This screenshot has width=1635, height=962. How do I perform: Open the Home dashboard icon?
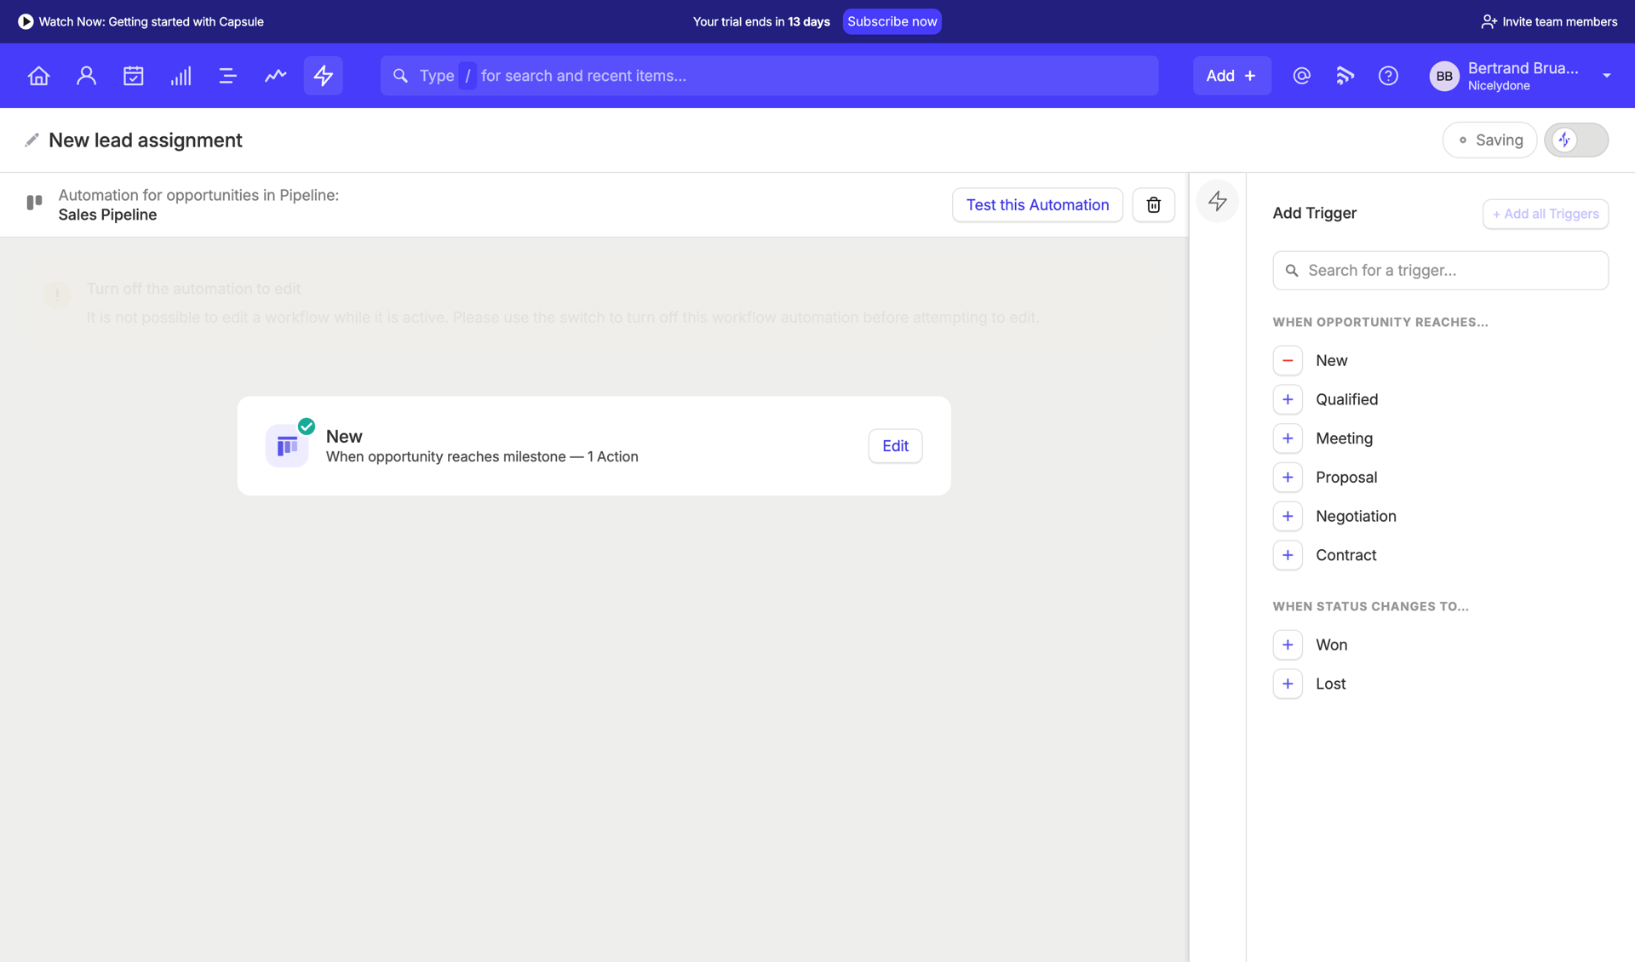pyautogui.click(x=38, y=75)
